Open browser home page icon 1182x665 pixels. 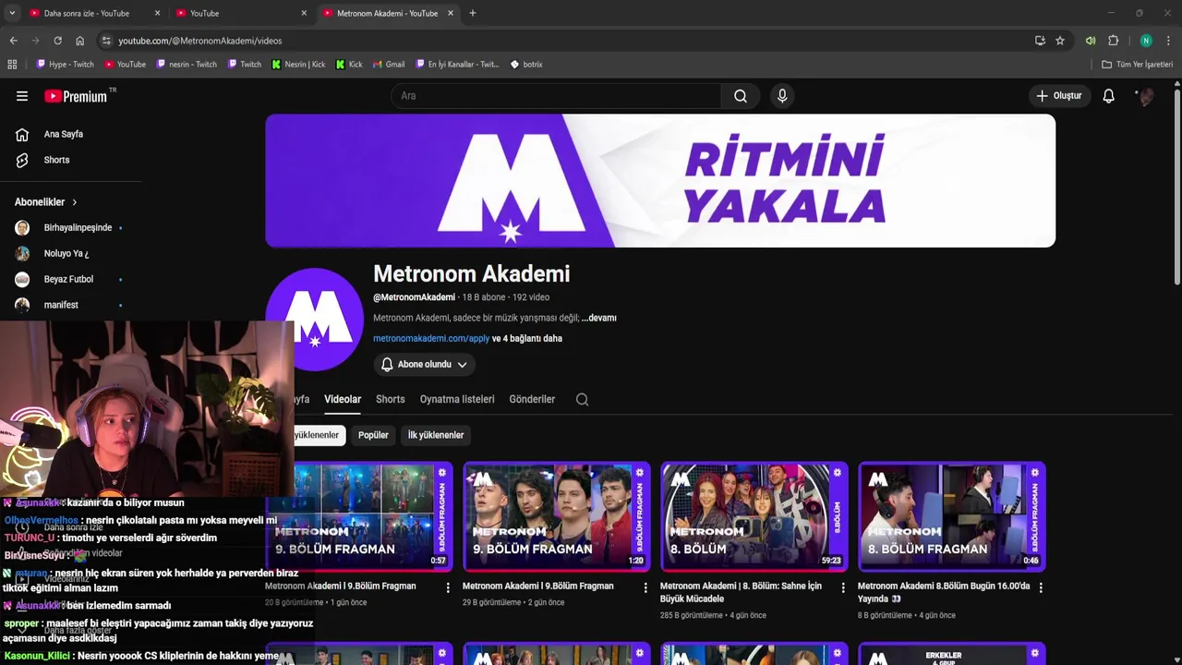pyautogui.click(x=79, y=41)
